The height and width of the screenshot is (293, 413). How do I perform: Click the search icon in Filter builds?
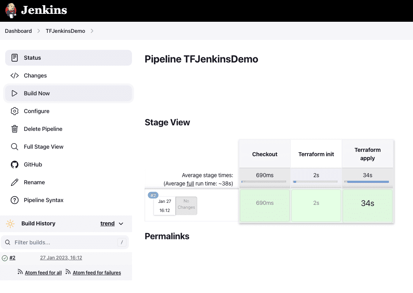tap(8, 242)
